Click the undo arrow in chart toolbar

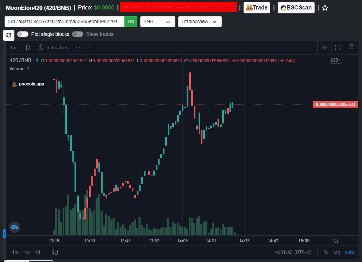click(x=78, y=47)
